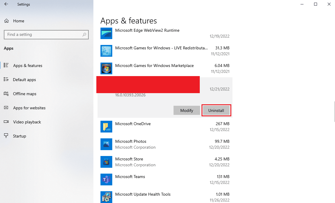Select Microsoft Games for Windows Marketplace entry
This screenshot has width=335, height=203.
click(165, 68)
